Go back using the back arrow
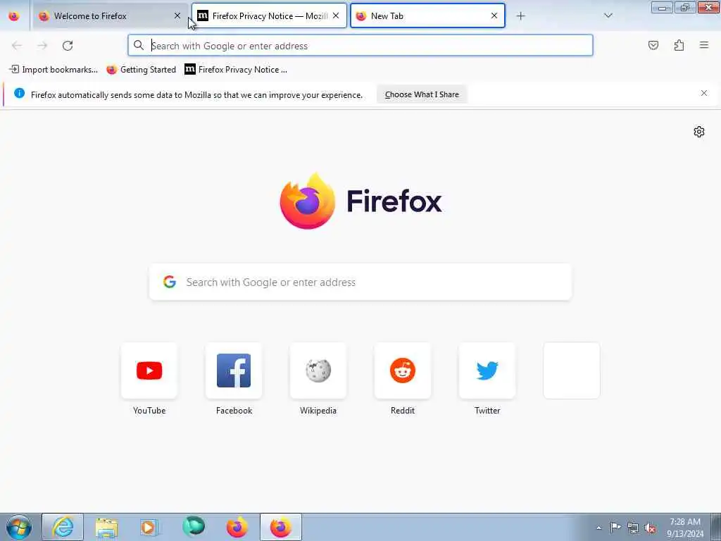Screen dimensions: 721x541 [17, 46]
